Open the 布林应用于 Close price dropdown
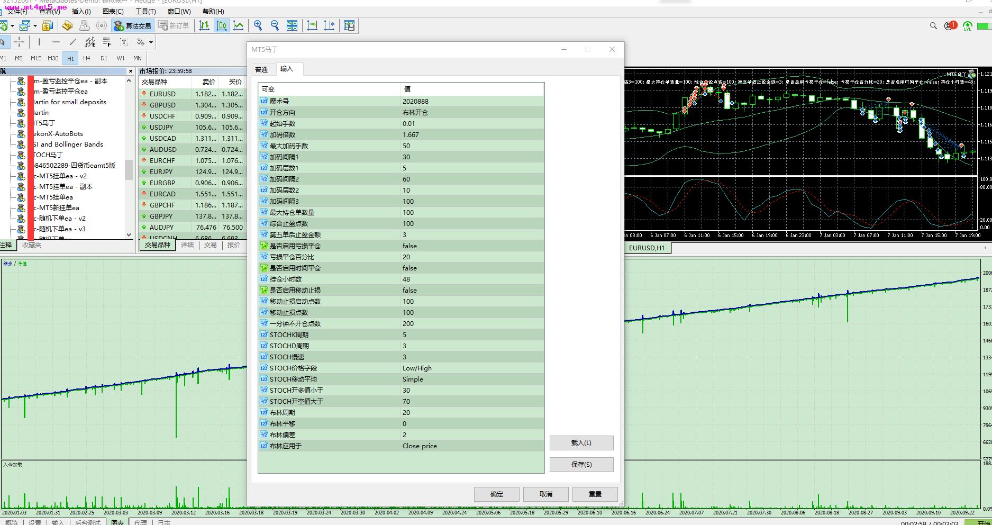 tap(472, 446)
